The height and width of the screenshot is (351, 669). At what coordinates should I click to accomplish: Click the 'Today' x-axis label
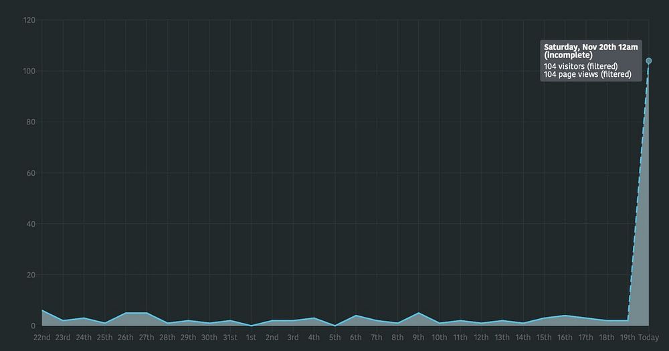tap(648, 338)
